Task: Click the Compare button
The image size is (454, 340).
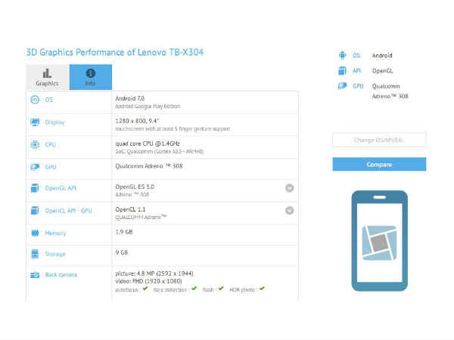Action: pos(379,164)
